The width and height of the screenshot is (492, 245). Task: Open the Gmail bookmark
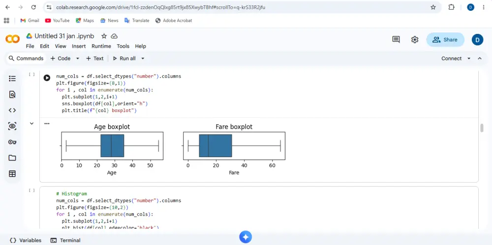30,20
